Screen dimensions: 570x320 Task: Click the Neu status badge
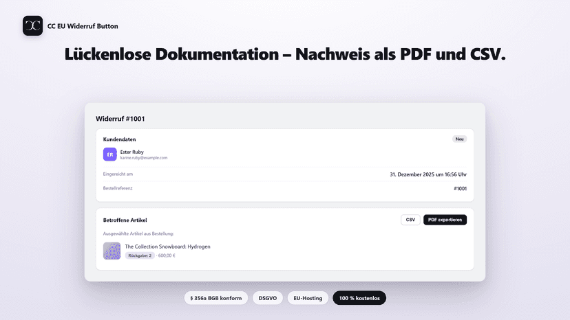pos(459,139)
